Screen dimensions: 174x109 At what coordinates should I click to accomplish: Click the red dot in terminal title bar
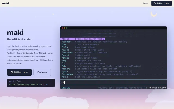(x=63, y=28)
